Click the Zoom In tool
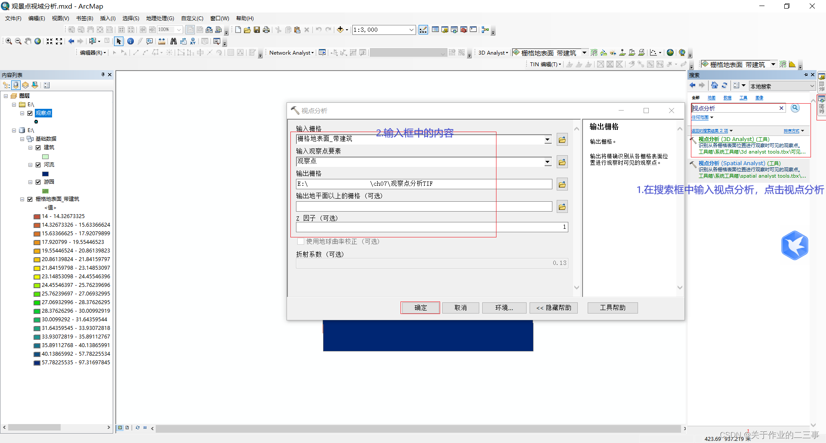This screenshot has width=826, height=443. click(x=9, y=41)
